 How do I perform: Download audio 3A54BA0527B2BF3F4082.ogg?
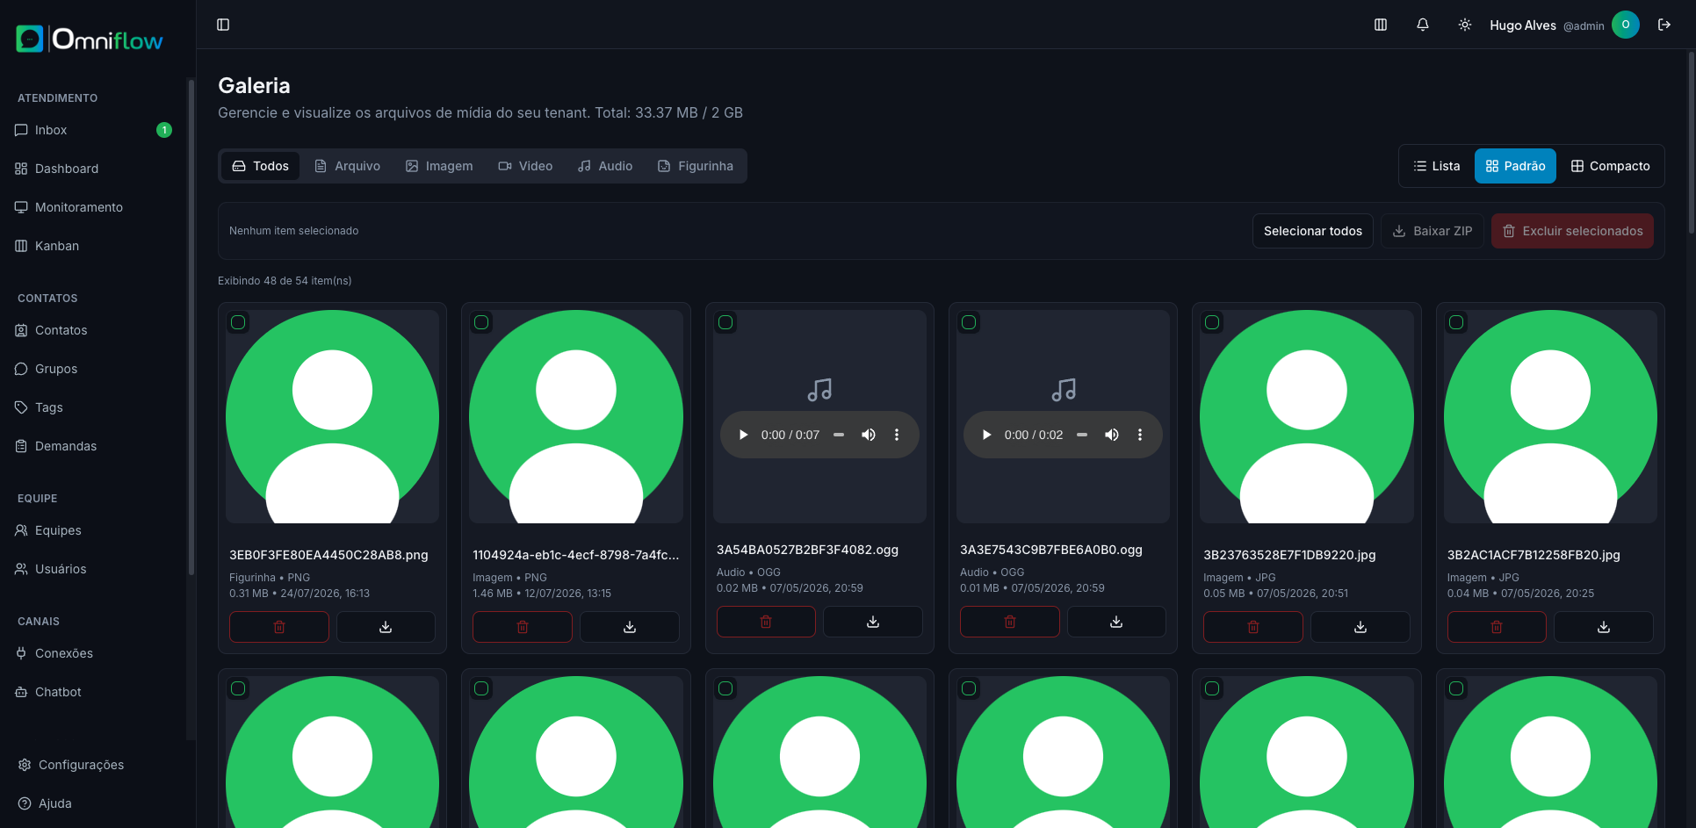873,622
